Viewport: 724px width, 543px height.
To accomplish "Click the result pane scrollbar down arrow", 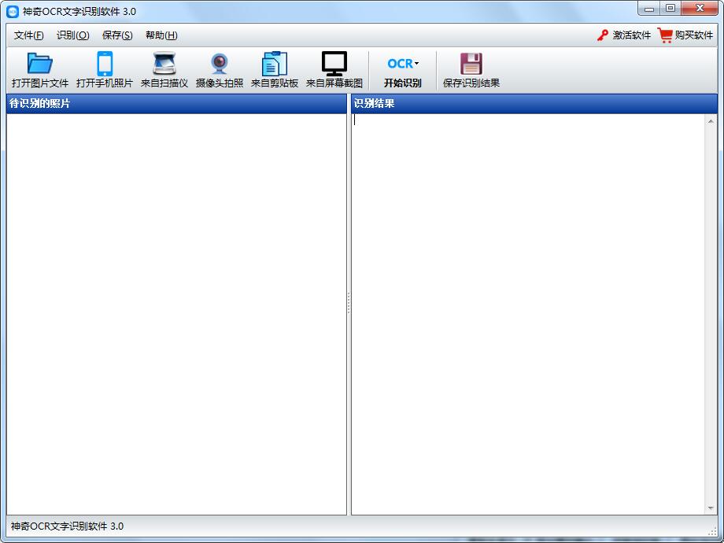I will tap(711, 508).
